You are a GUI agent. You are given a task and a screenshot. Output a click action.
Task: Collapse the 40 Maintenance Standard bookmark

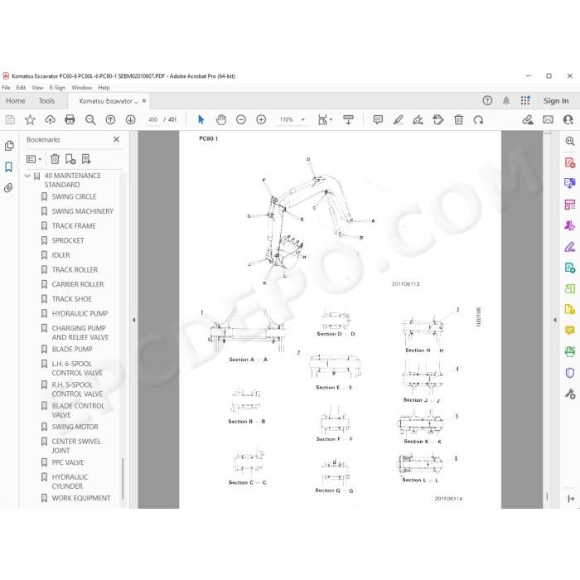click(x=27, y=176)
